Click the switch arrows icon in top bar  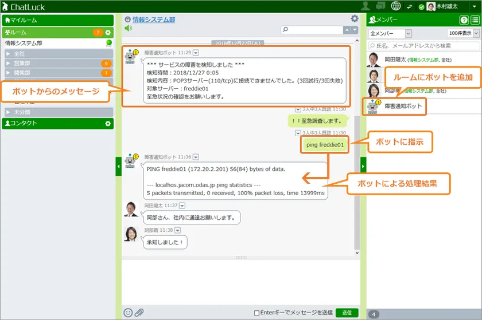(410, 7)
